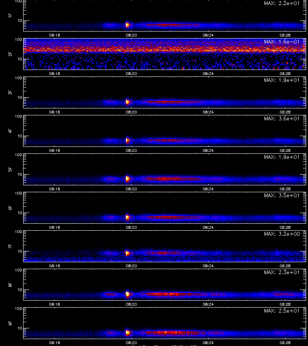This screenshot has height=346, width=308.
Task: Click 08:16 label below the 3F panel
Action: click(54, 112)
